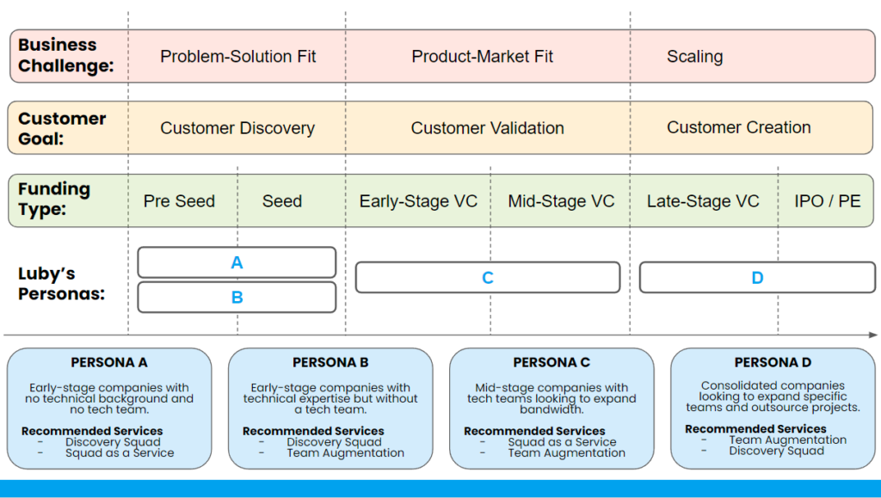Click the Customer Validation label
This screenshot has height=498, width=881.
(x=487, y=128)
